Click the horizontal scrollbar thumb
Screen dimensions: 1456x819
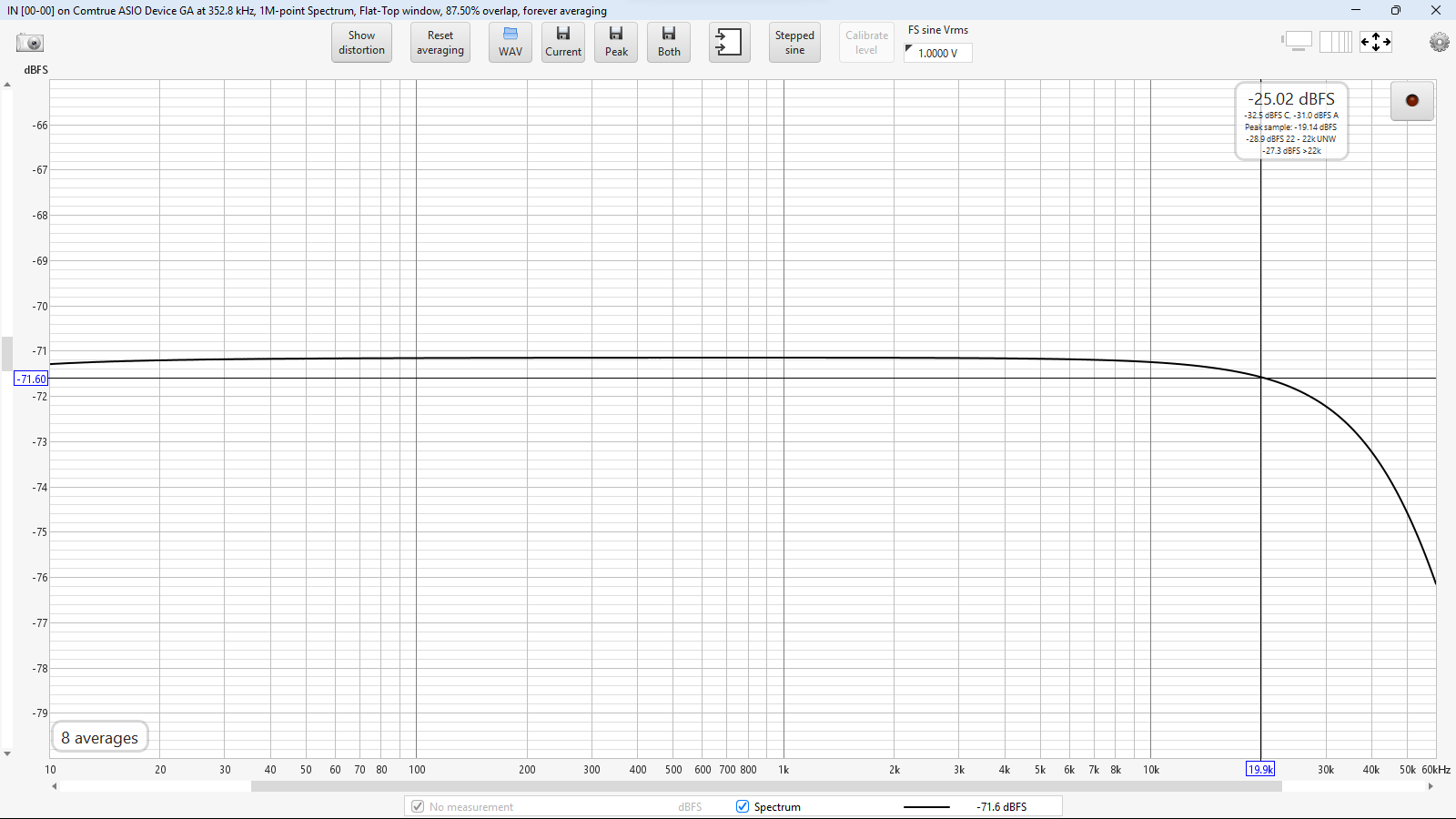click(x=766, y=786)
